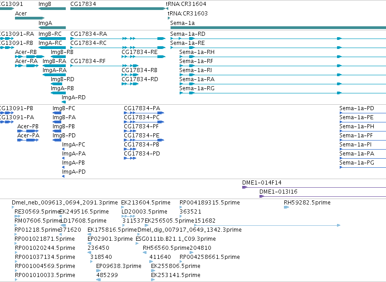Click protein Sema-1a-PG
The width and height of the screenshot is (386, 282).
tap(363, 167)
